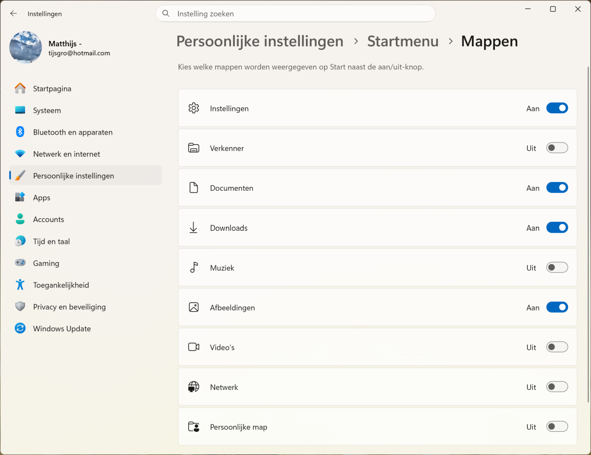
Task: Click the back arrow icon
Action: (14, 14)
